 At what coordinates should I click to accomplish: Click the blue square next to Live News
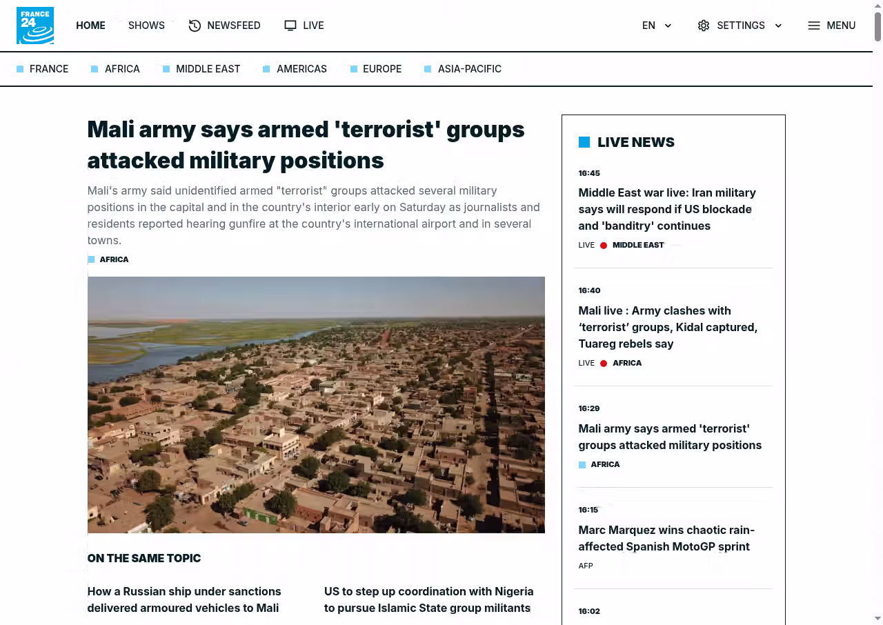pyautogui.click(x=584, y=142)
